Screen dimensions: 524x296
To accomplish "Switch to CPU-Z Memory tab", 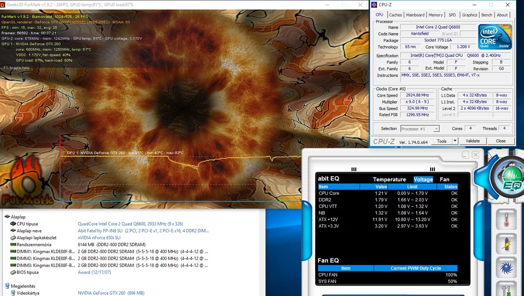I will 436,15.
